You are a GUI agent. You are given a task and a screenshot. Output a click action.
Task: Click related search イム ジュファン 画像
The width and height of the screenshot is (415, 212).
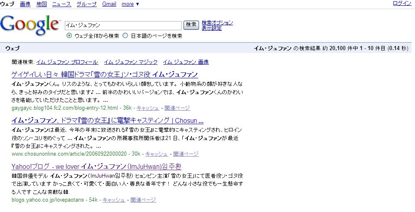[x=186, y=62]
